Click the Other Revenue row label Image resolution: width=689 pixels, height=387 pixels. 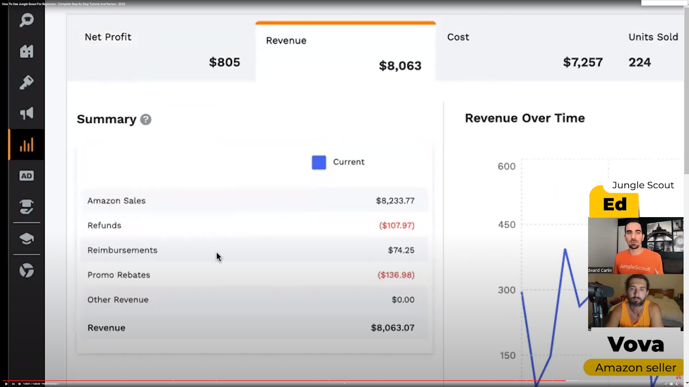click(x=118, y=300)
